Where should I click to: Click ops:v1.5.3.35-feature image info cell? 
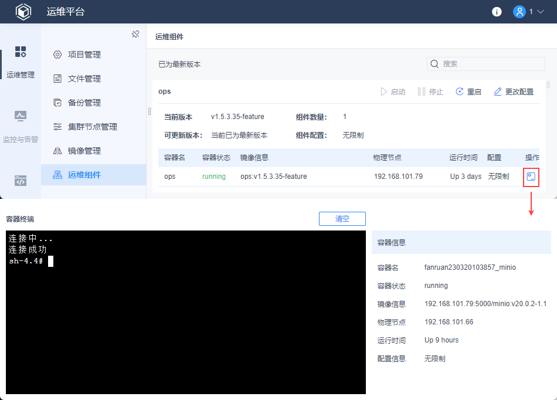(274, 177)
